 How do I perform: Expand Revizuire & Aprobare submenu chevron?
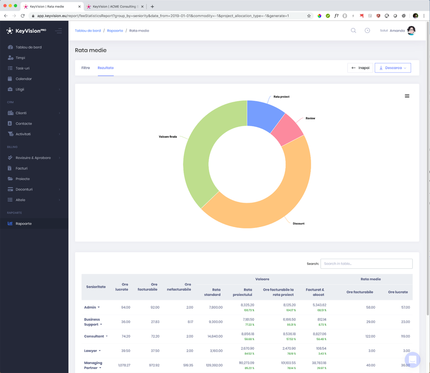pyautogui.click(x=59, y=157)
